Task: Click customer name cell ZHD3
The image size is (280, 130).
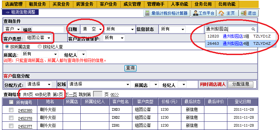Action: click(121, 110)
